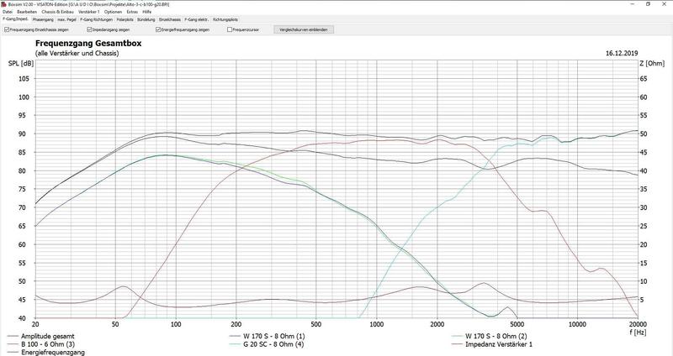Image resolution: width=673 pixels, height=356 pixels.
Task: Close the Boxsim window
Action: (663, 4)
